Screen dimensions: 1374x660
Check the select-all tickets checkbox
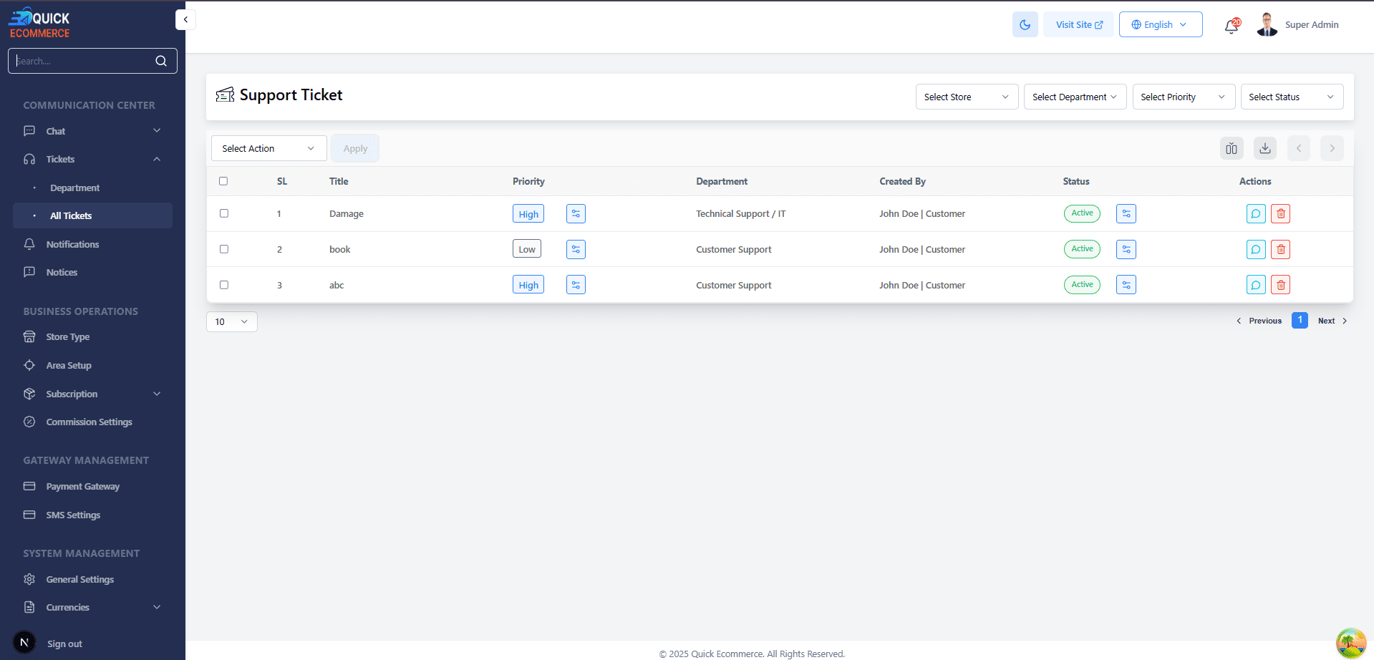(223, 181)
